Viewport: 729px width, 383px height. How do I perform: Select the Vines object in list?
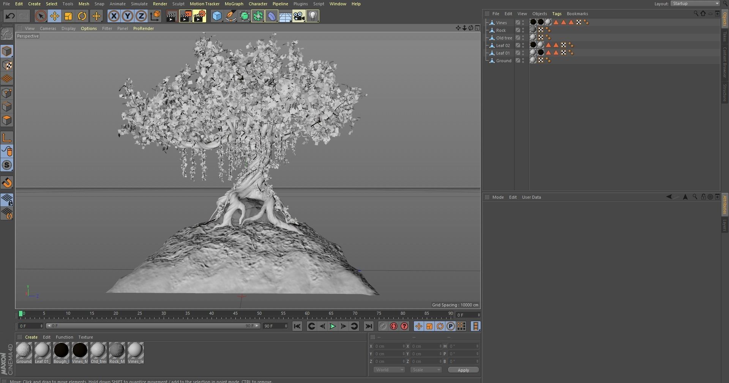pyautogui.click(x=501, y=23)
